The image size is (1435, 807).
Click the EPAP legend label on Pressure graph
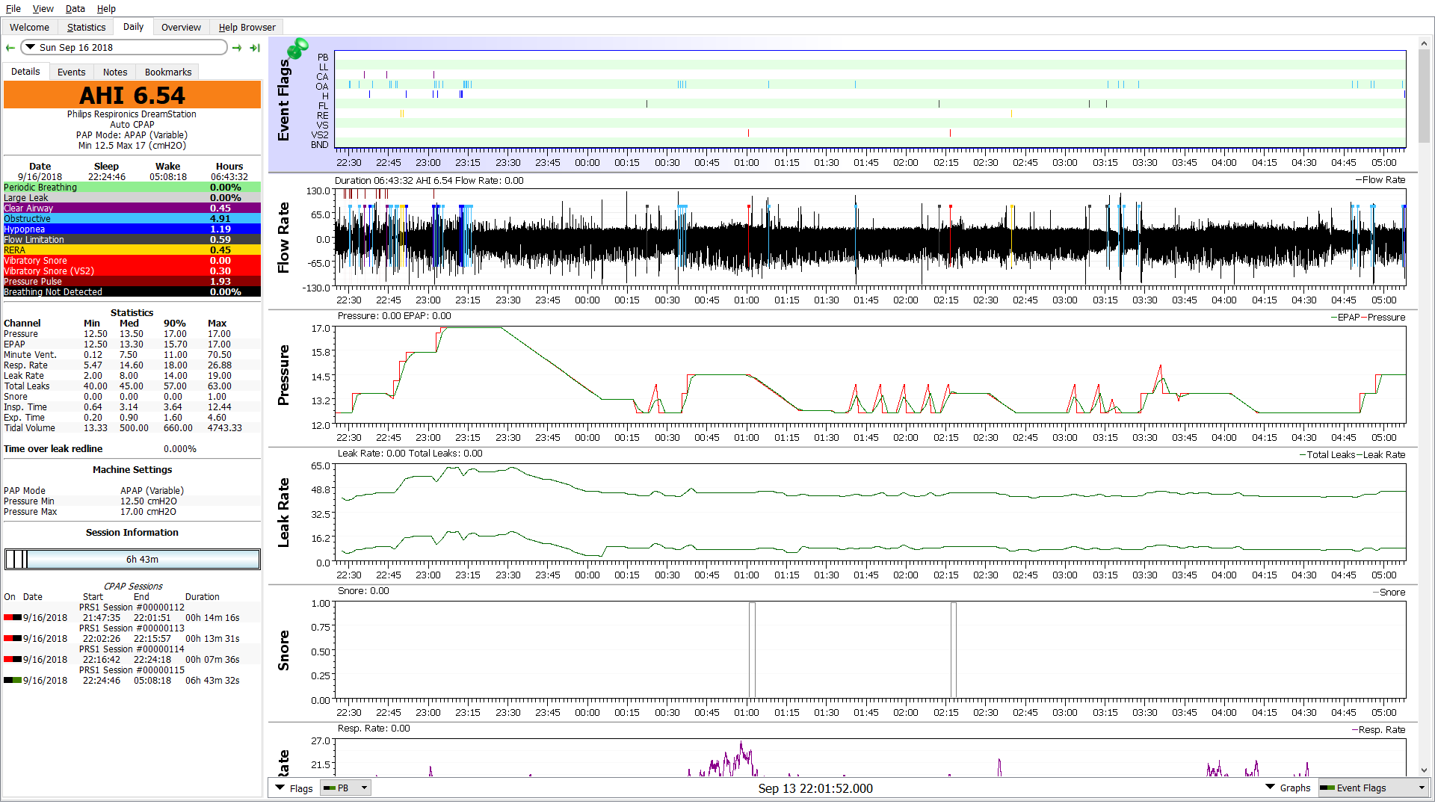click(x=1348, y=318)
